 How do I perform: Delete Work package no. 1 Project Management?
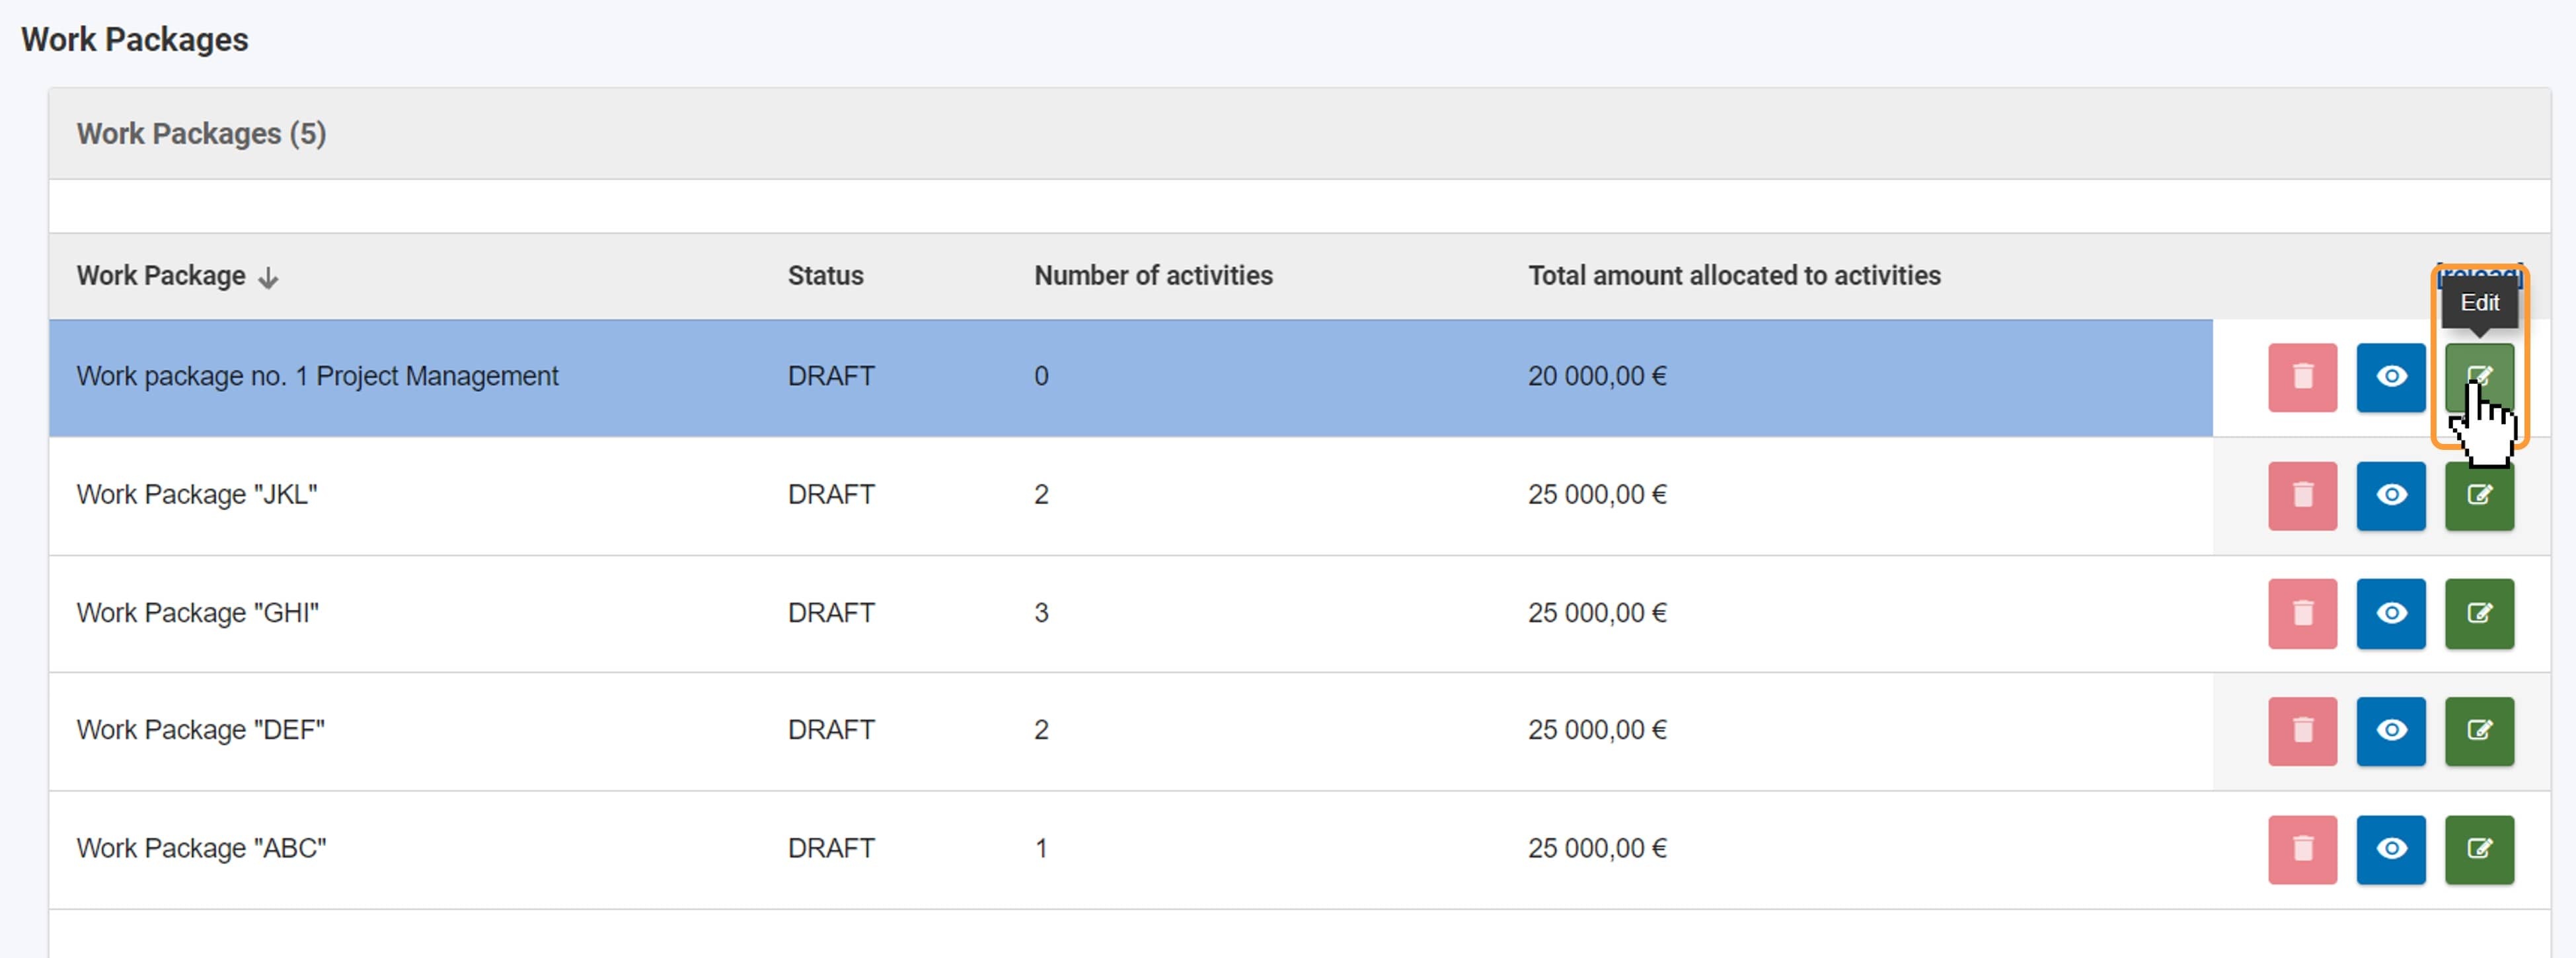(2302, 377)
